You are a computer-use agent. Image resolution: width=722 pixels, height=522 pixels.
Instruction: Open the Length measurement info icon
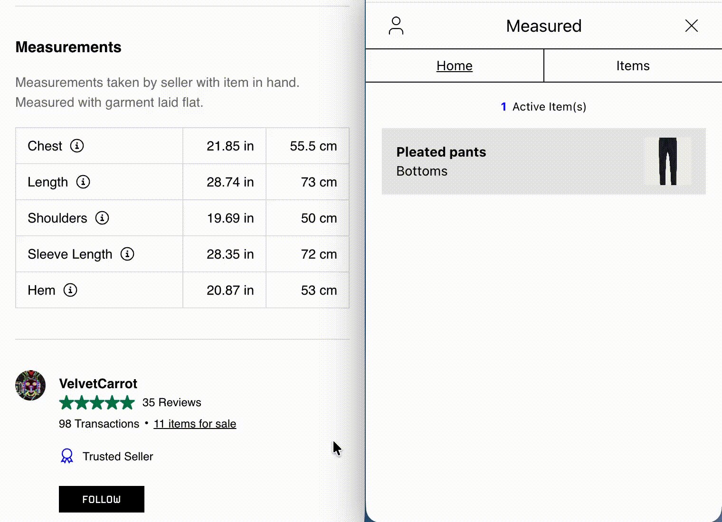pos(83,182)
